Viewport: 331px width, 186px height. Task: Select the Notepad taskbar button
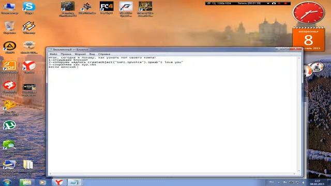[x=74, y=182]
